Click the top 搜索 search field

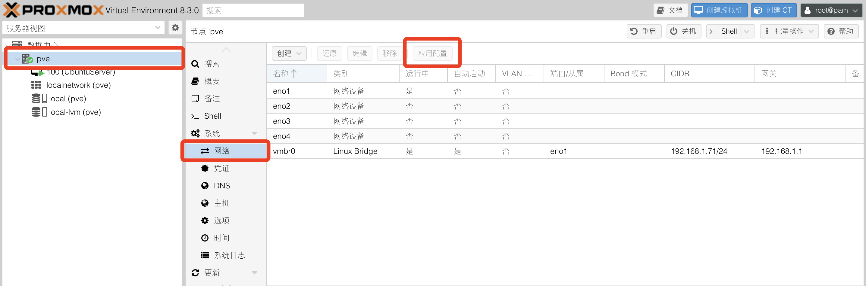tap(253, 11)
